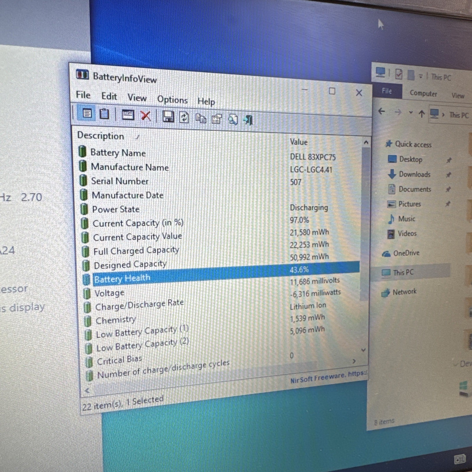The image size is (472, 472).
Task: Open the View tab in File Explorer
Action: (458, 96)
